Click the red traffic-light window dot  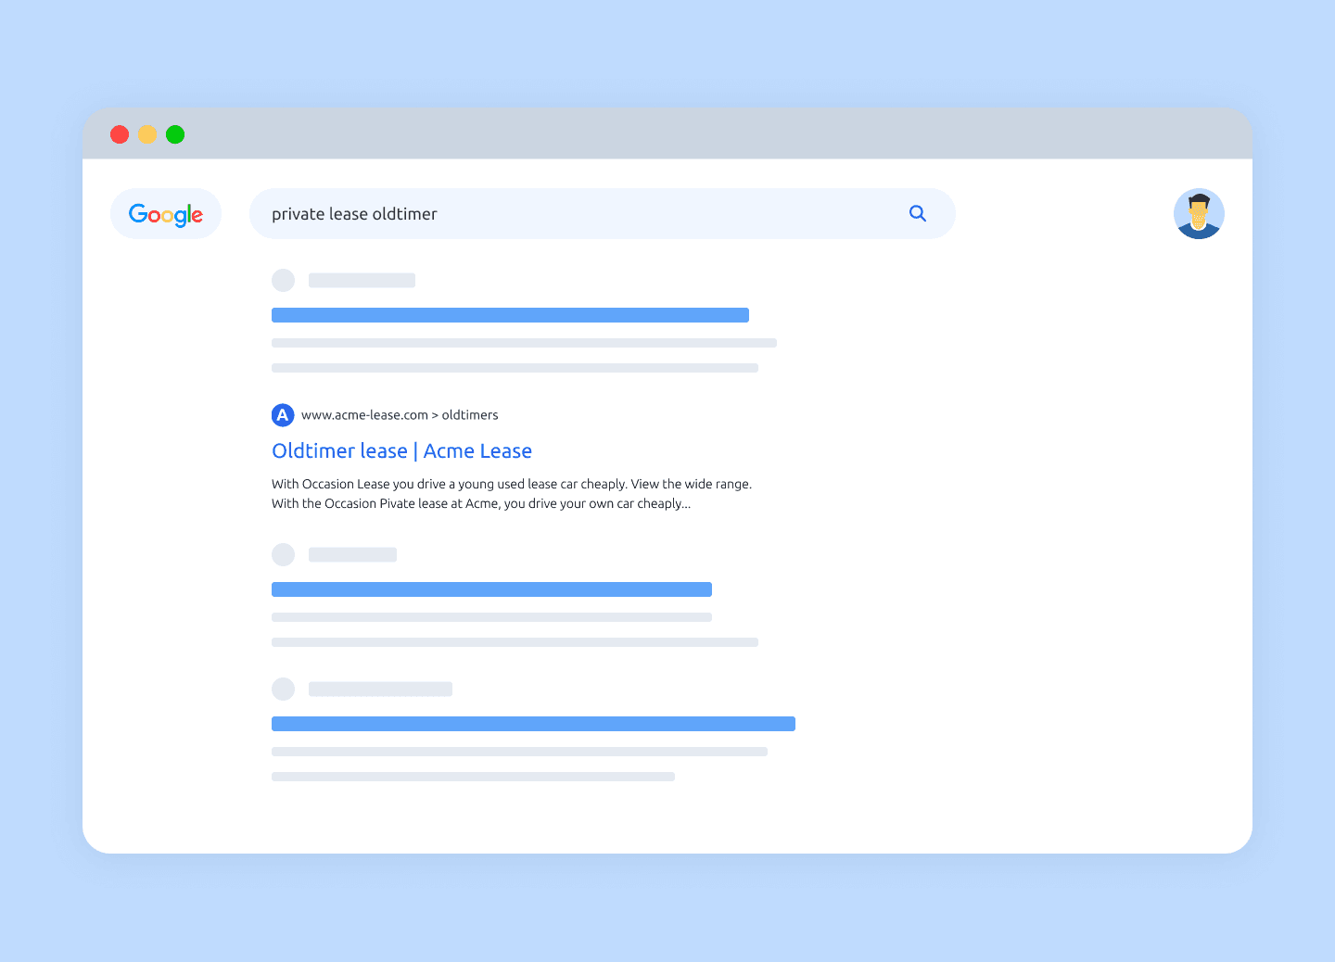coord(120,133)
